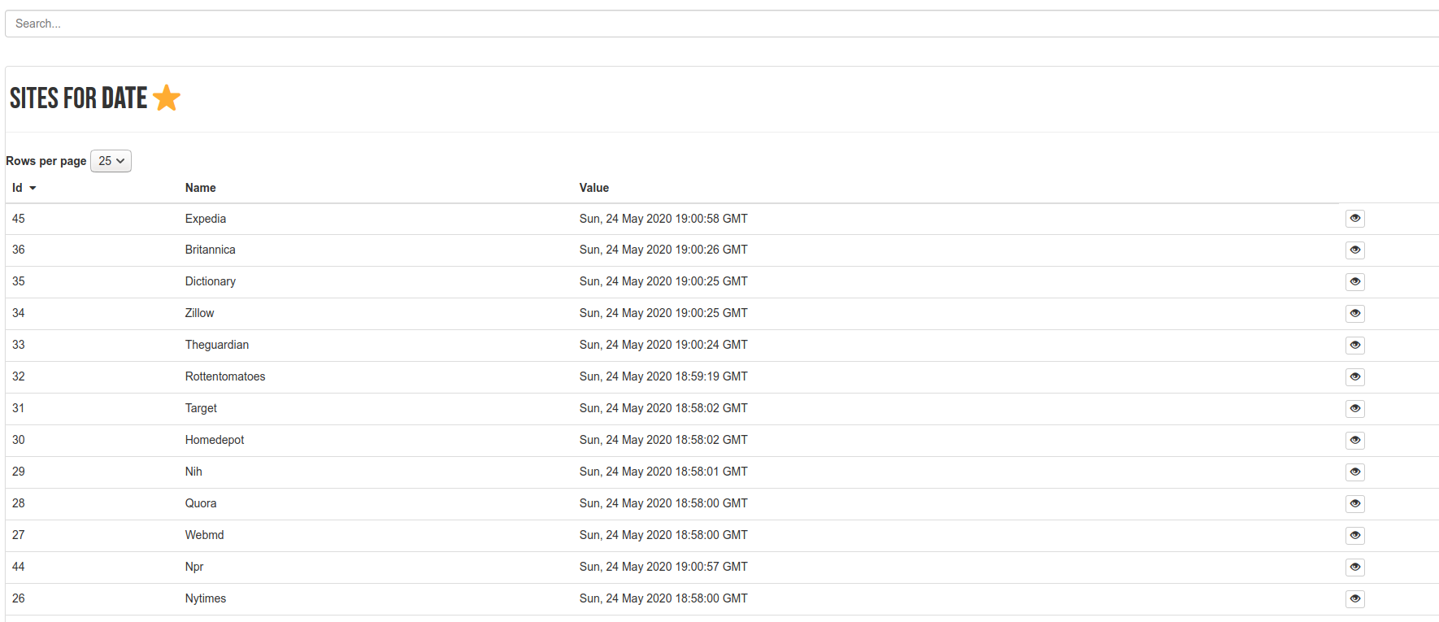Click the Zillow name cell
This screenshot has height=622, width=1439.
[x=199, y=313]
